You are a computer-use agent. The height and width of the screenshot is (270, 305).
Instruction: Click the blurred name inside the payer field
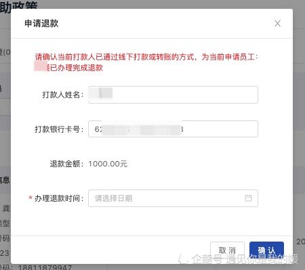click(101, 93)
